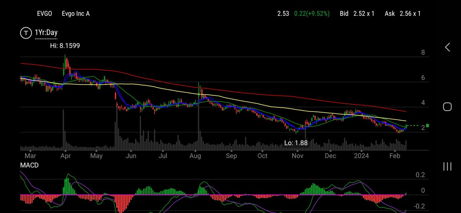Image resolution: width=461 pixels, height=213 pixels.
Task: Tap the Apr date axis label
Action: [65, 156]
